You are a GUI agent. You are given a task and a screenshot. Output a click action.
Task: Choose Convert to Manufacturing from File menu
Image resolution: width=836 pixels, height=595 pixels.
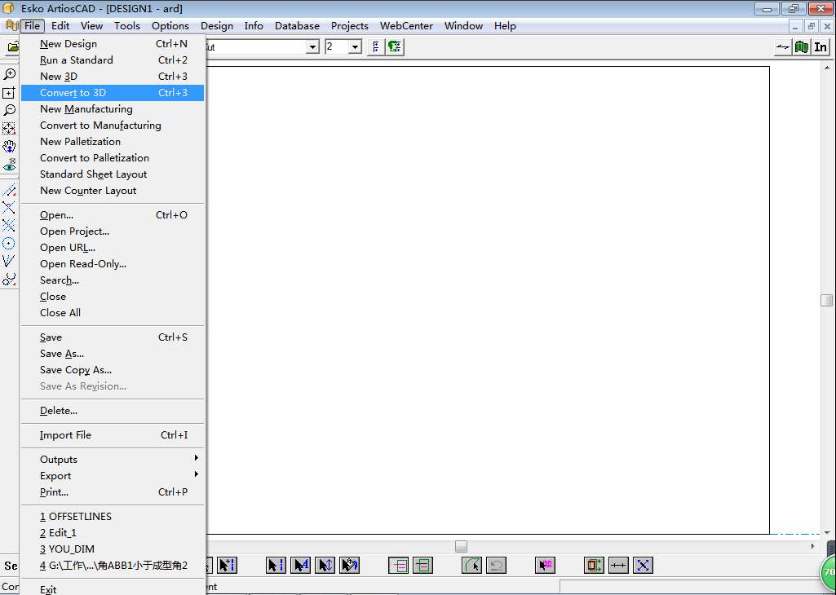100,126
